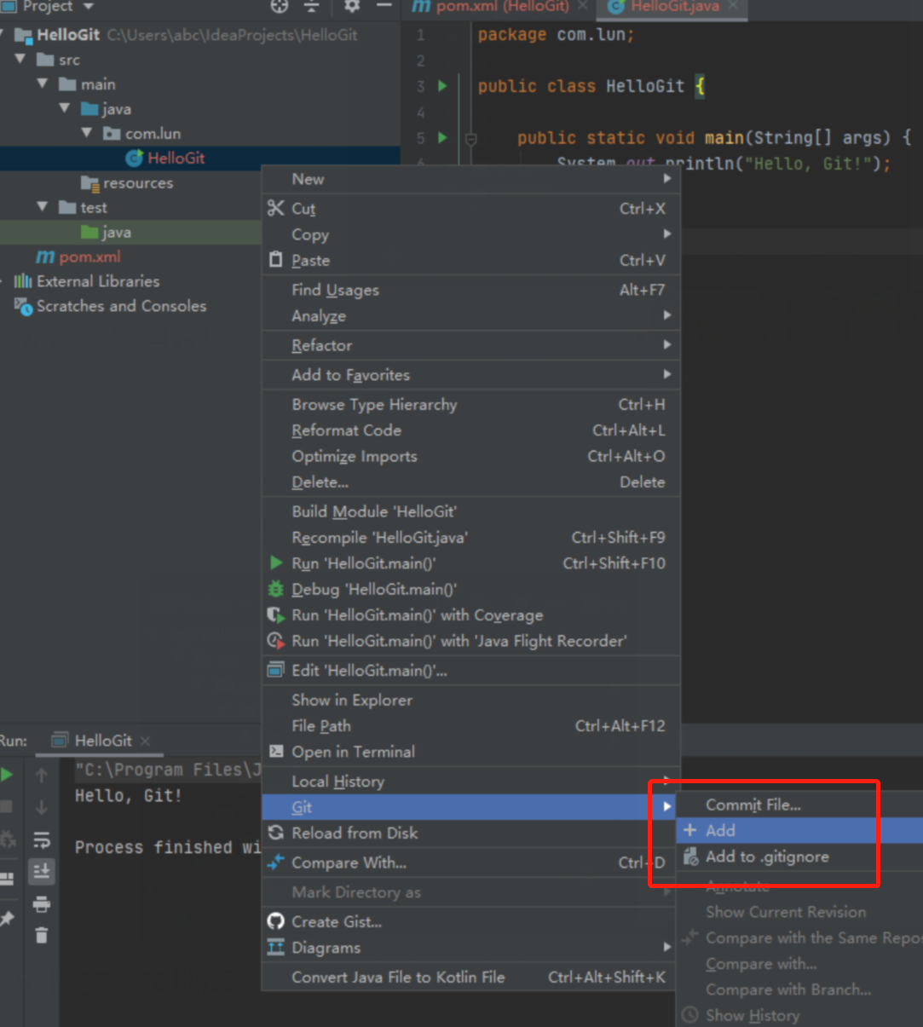Screen dimensions: 923x1027
Task: Click the Java Flight Recorder run icon
Action: 275,640
